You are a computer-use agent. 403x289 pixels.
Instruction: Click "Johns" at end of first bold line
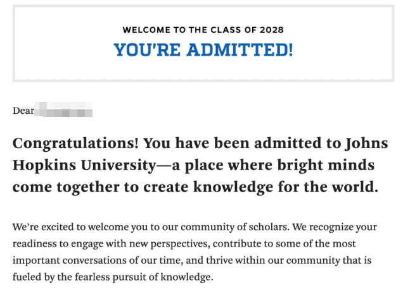tap(366, 144)
